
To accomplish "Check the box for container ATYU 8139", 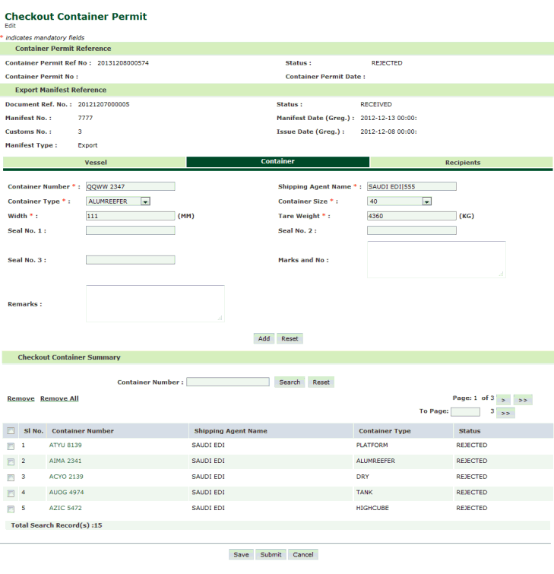I will [11, 446].
